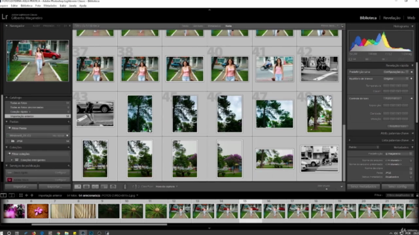The width and height of the screenshot is (419, 235).
Task: Collapse the Catálogo panel
Action: click(x=7, y=98)
